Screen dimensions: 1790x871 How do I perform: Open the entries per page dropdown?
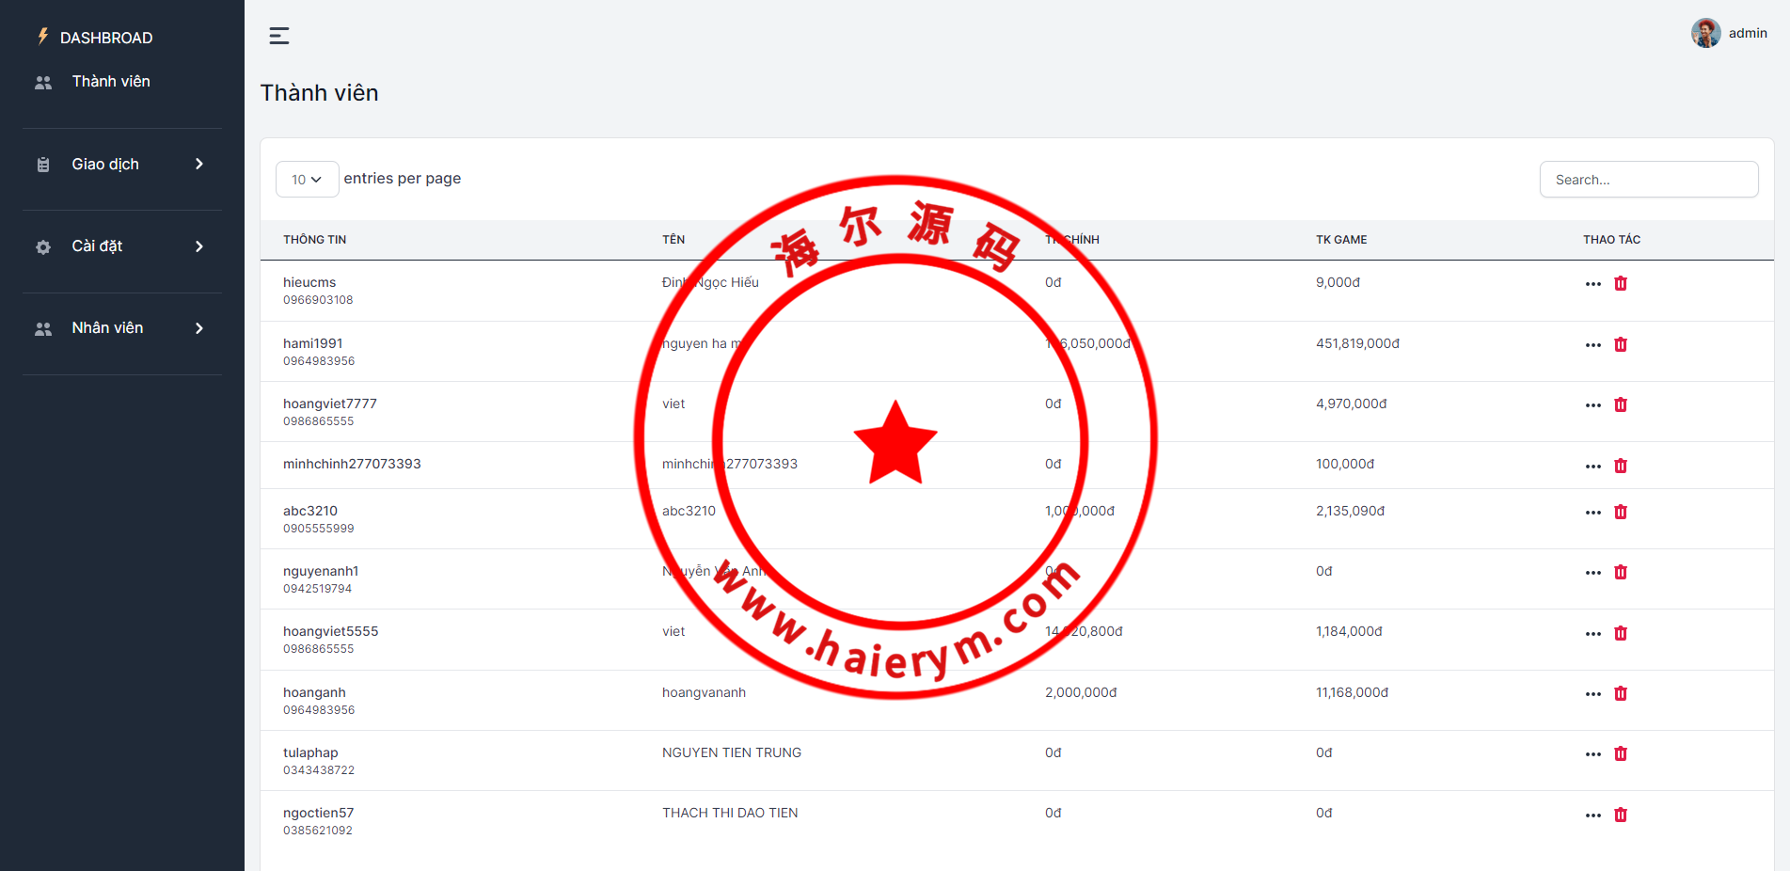click(x=307, y=180)
